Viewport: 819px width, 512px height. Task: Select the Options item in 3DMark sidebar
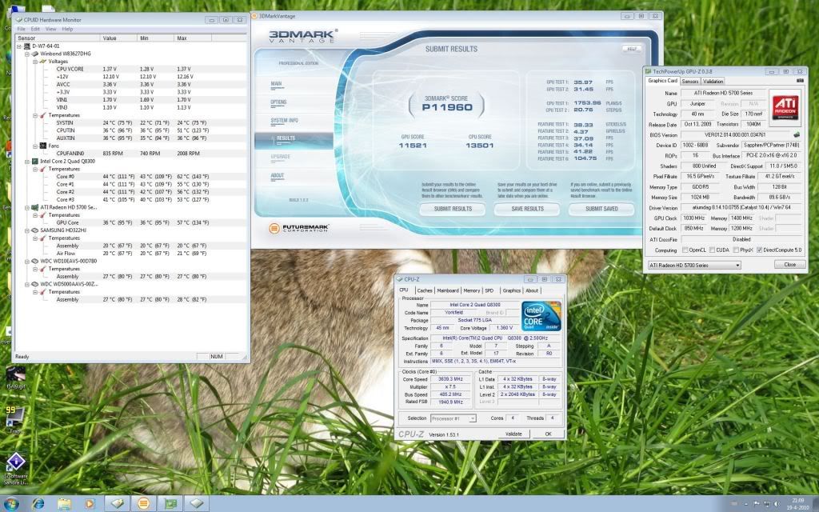click(278, 102)
